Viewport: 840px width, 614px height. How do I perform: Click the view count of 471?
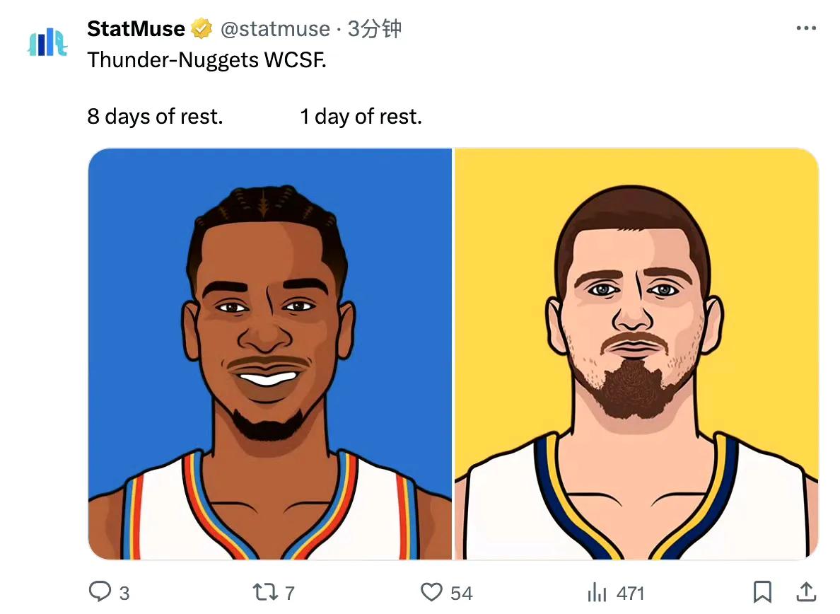629,593
